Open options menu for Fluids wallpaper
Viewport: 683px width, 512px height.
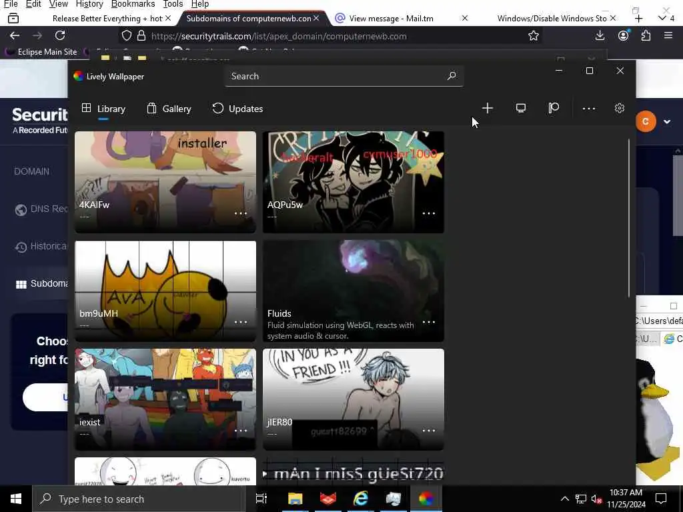click(x=429, y=322)
